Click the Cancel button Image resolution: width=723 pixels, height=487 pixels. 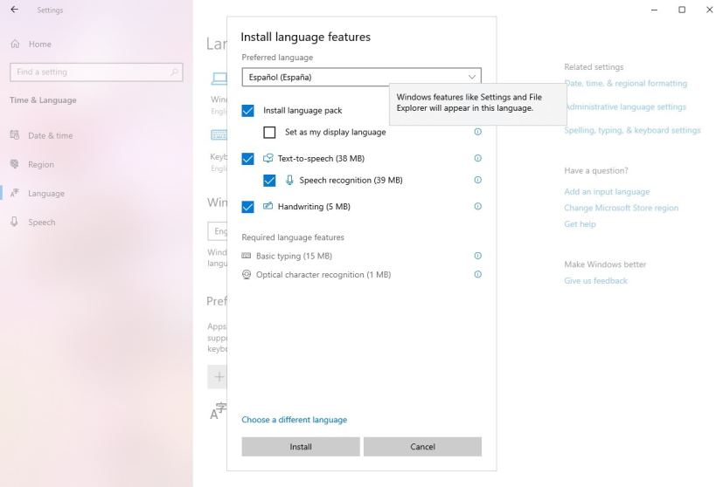(x=422, y=447)
